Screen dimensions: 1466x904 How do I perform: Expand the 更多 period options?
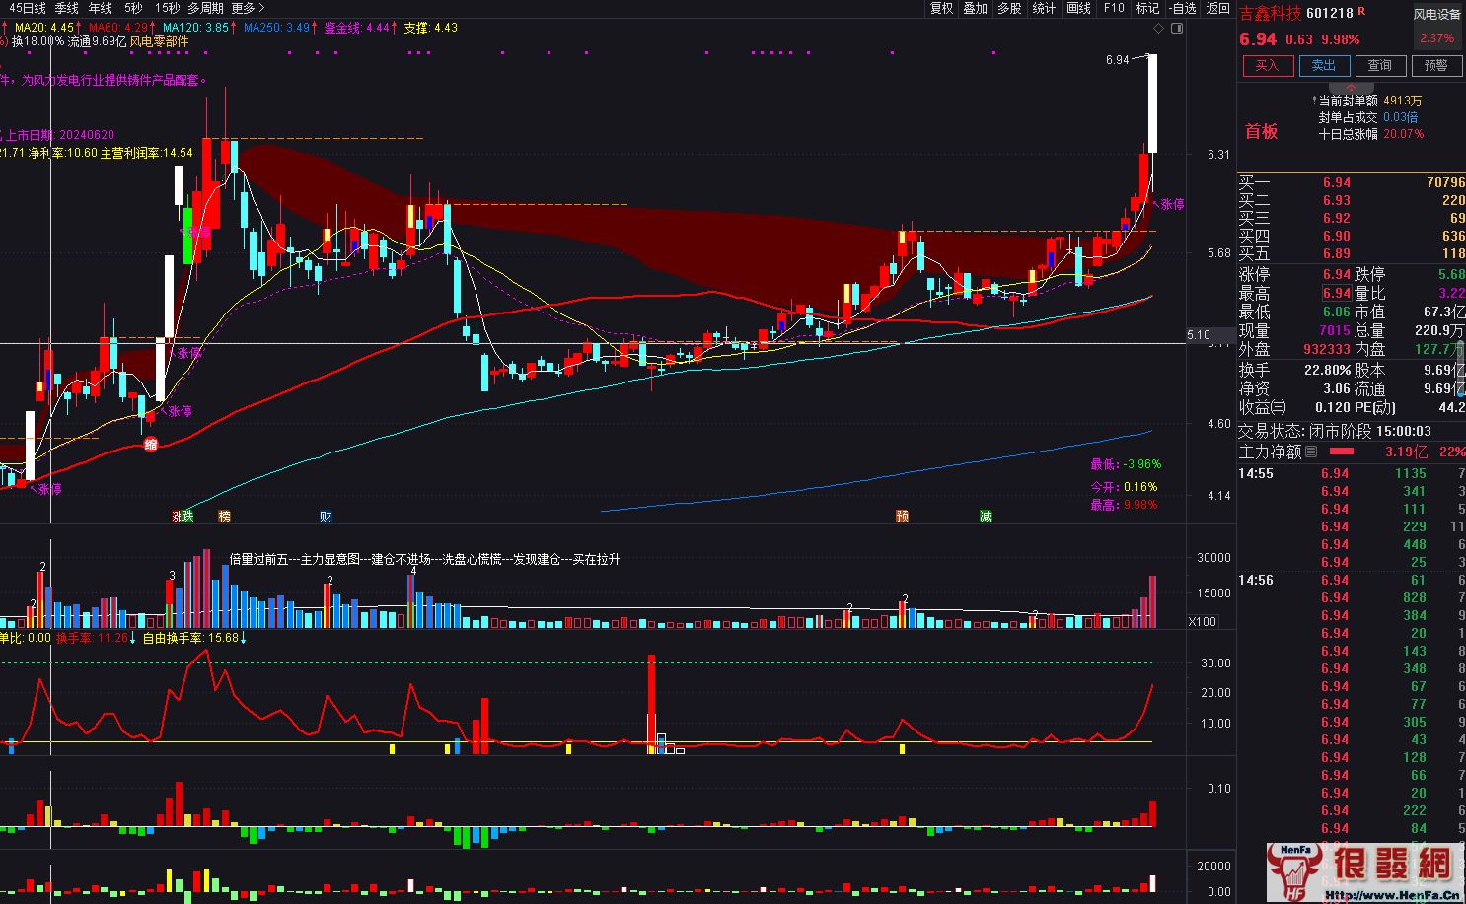point(247,8)
